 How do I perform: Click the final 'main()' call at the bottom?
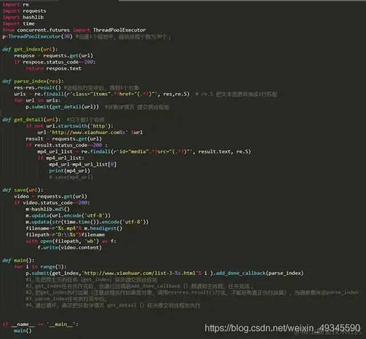pos(23,330)
